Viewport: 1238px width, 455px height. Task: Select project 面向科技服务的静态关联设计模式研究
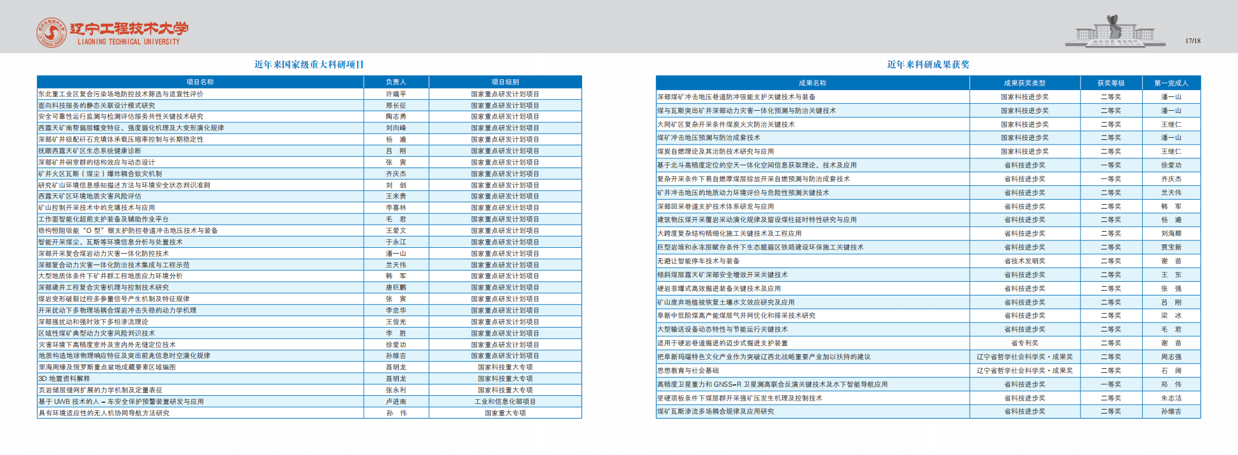[x=97, y=106]
